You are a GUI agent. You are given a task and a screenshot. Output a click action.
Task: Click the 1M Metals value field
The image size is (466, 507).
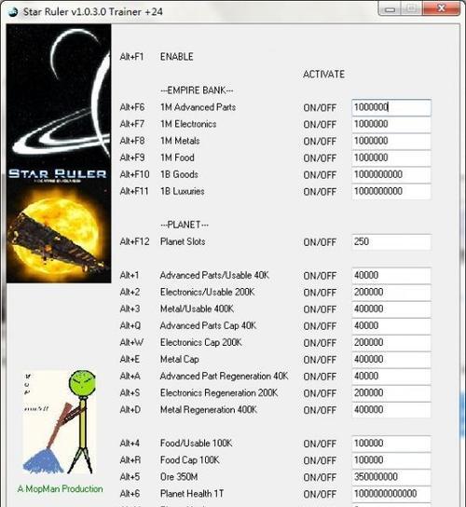tap(391, 141)
